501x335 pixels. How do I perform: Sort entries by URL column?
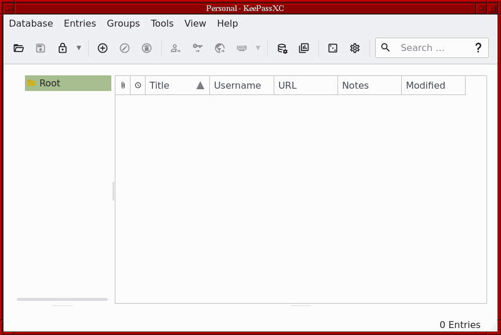coord(306,85)
